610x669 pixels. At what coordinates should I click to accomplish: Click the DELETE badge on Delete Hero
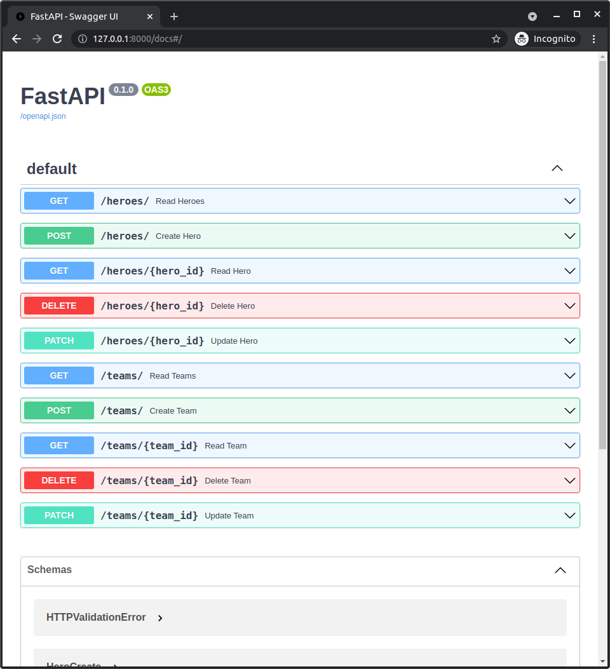coord(58,305)
